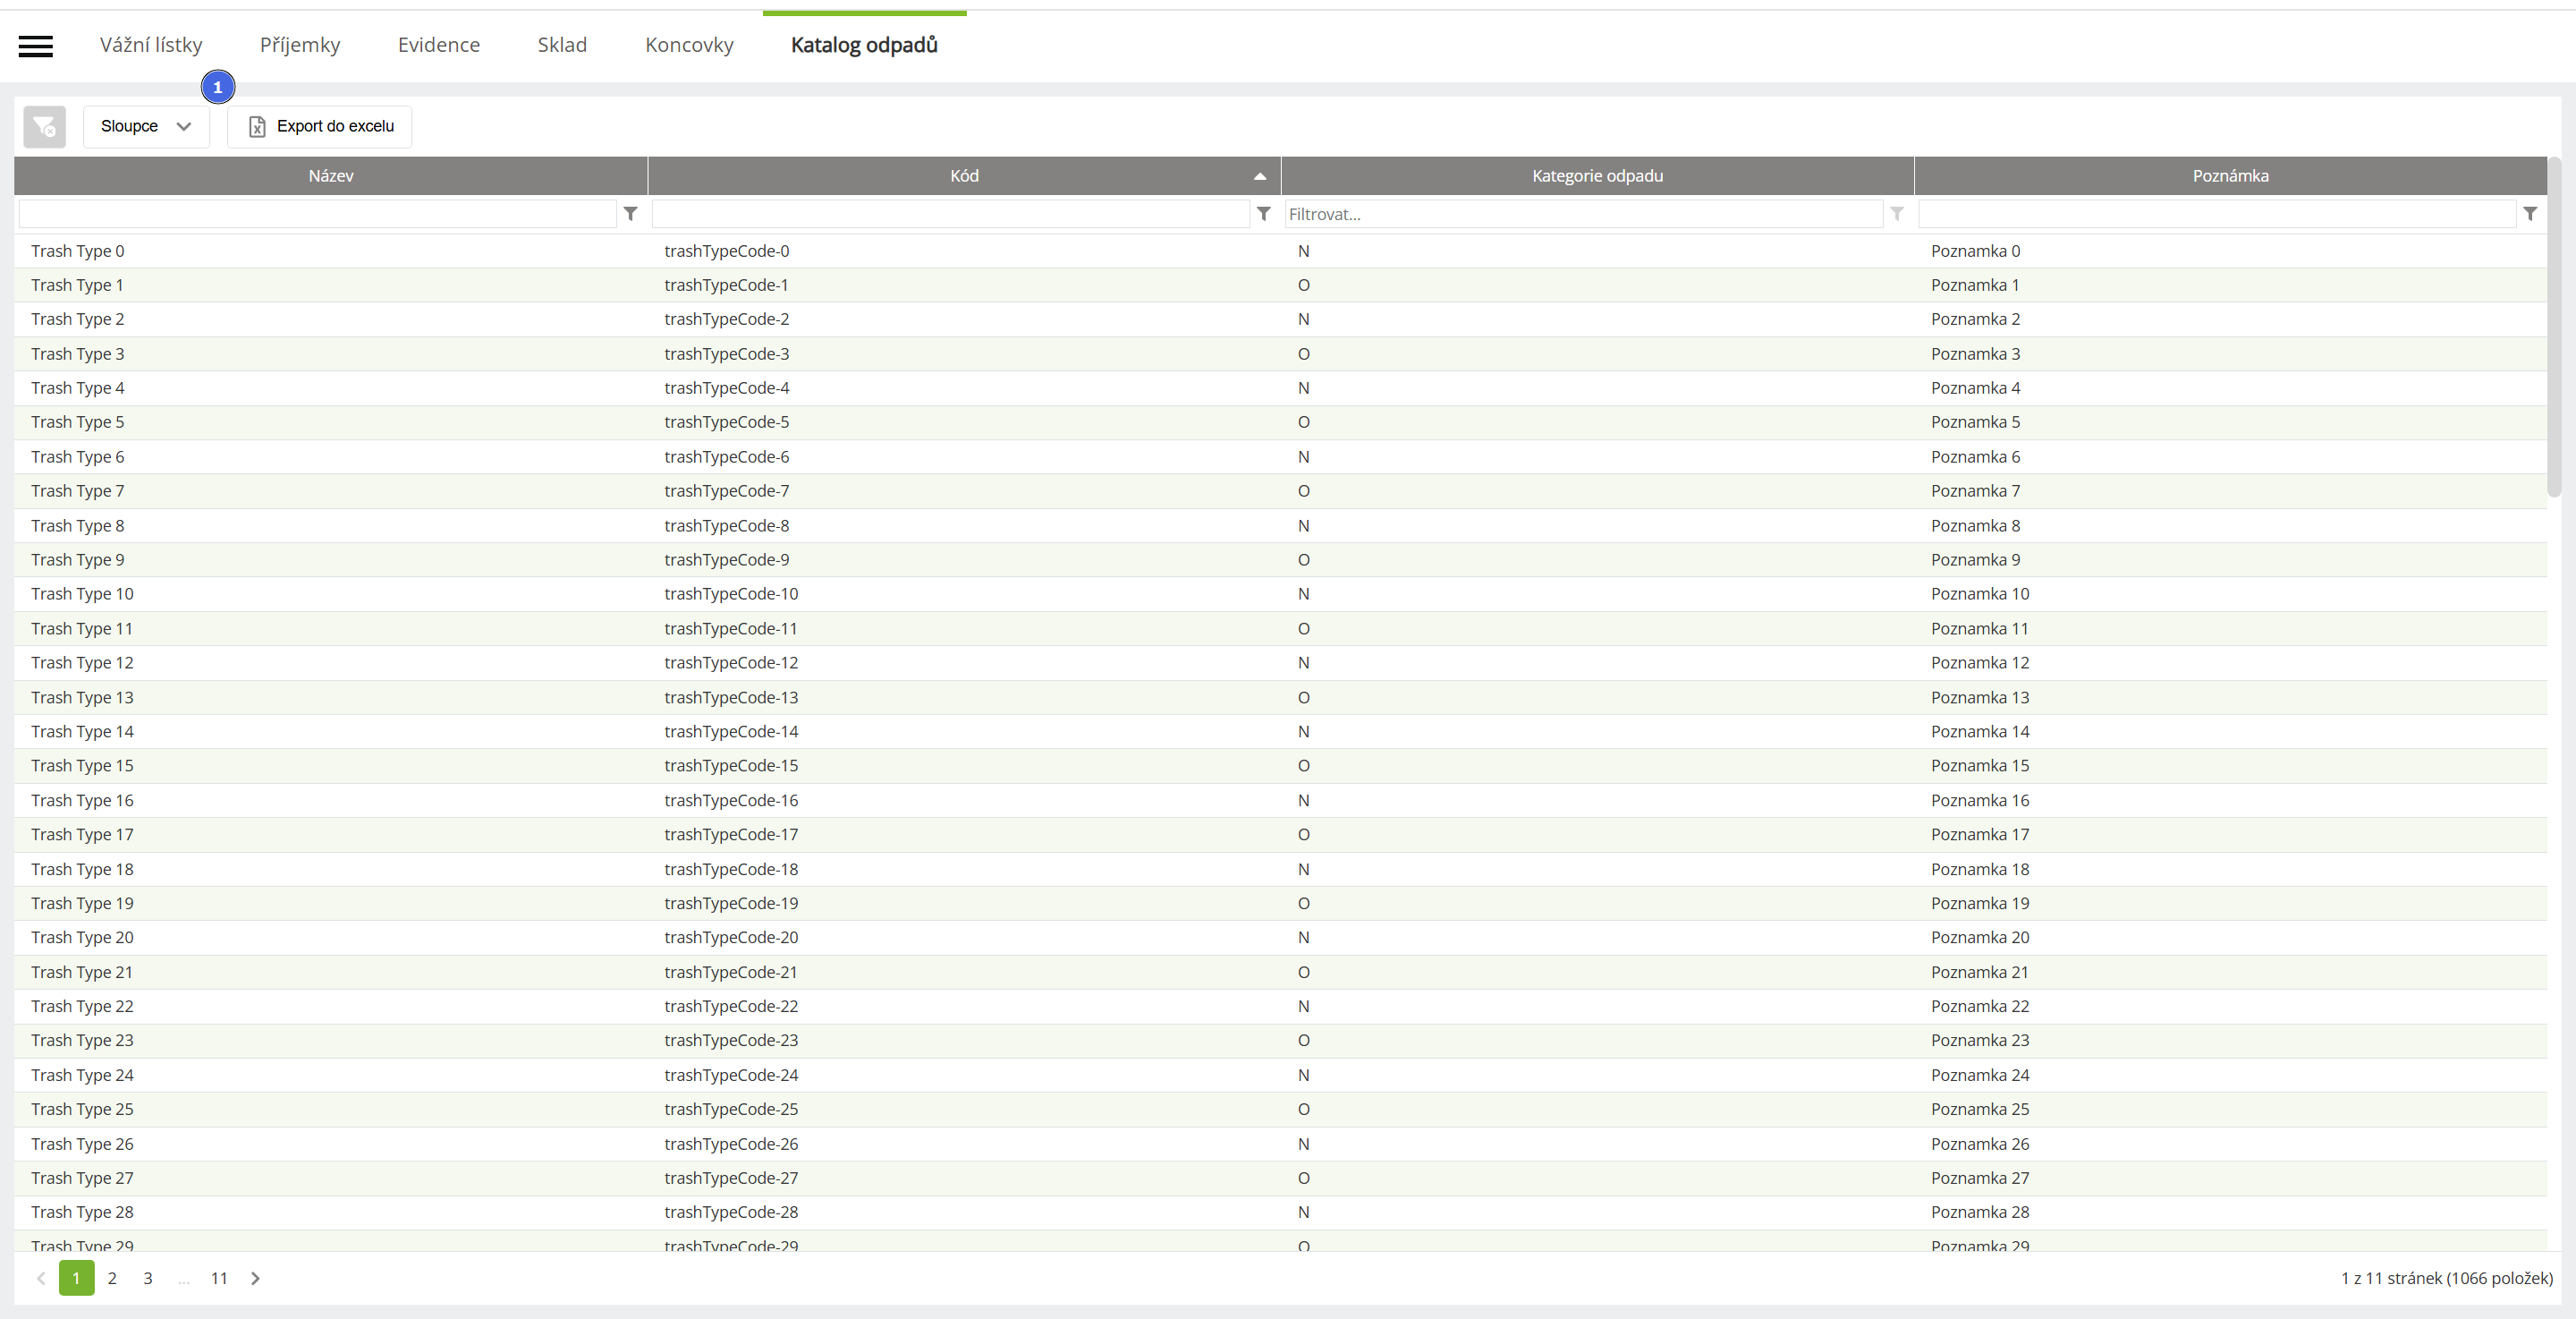
Task: Click filter icon for Kategorie odpadu column
Action: pyautogui.click(x=1897, y=214)
